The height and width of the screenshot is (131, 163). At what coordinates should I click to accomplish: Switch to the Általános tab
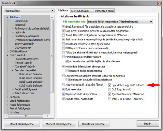pyautogui.click(x=63, y=10)
